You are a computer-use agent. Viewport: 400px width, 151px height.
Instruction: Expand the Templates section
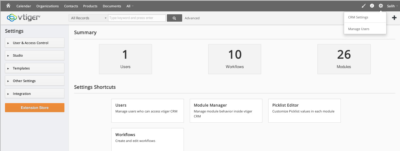pyautogui.click(x=35, y=68)
